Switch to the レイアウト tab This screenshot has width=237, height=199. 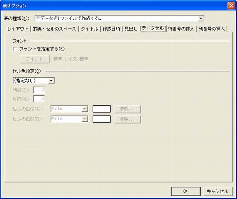(18, 29)
